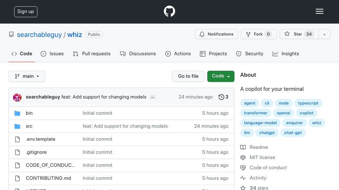Click the 3 commits count
This screenshot has width=339, height=190.
(x=227, y=97)
